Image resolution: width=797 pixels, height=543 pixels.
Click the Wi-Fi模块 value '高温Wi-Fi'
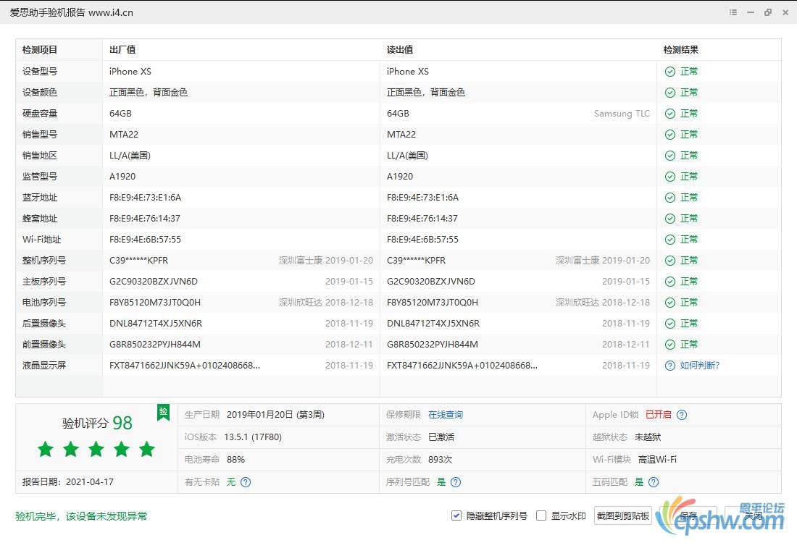(x=657, y=459)
